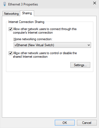Screen dimensions: 99x128
Task: Uncheck the connect through this computer checkbox
Action: tap(10, 29)
